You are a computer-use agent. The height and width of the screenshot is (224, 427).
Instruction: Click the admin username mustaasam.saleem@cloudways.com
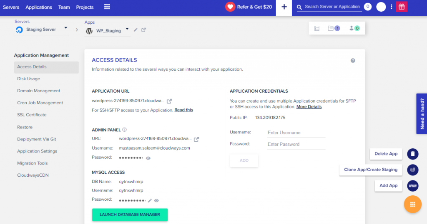[154, 148]
